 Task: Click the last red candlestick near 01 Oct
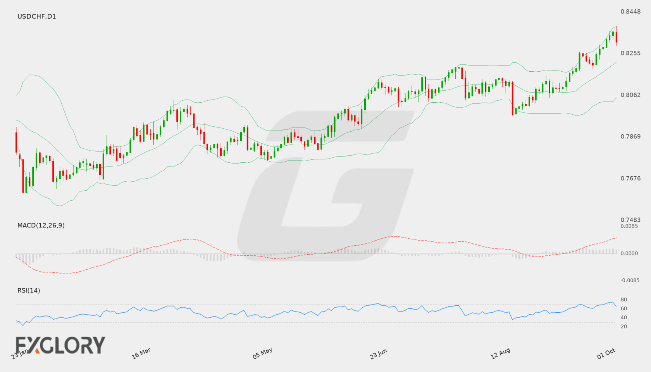[x=617, y=37]
